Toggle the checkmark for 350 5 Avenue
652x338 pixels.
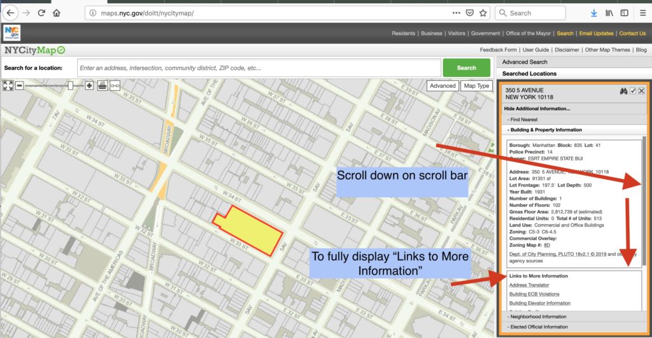[x=633, y=90]
